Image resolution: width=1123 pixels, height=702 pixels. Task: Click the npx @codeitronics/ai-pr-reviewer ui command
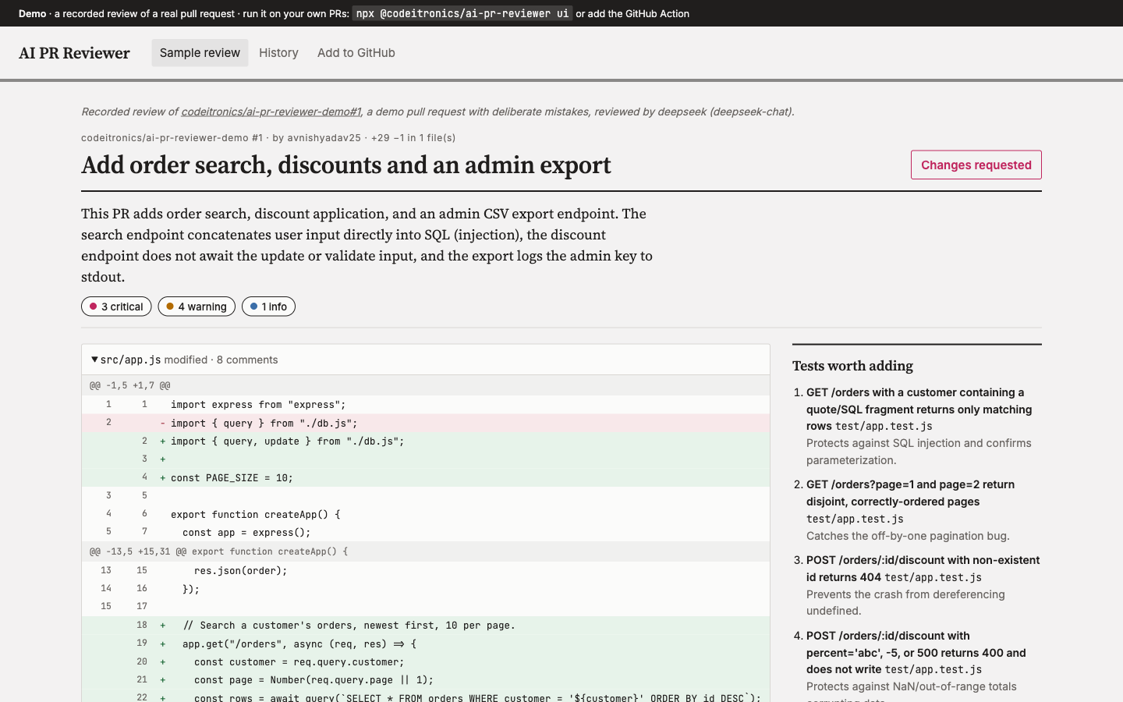(462, 13)
